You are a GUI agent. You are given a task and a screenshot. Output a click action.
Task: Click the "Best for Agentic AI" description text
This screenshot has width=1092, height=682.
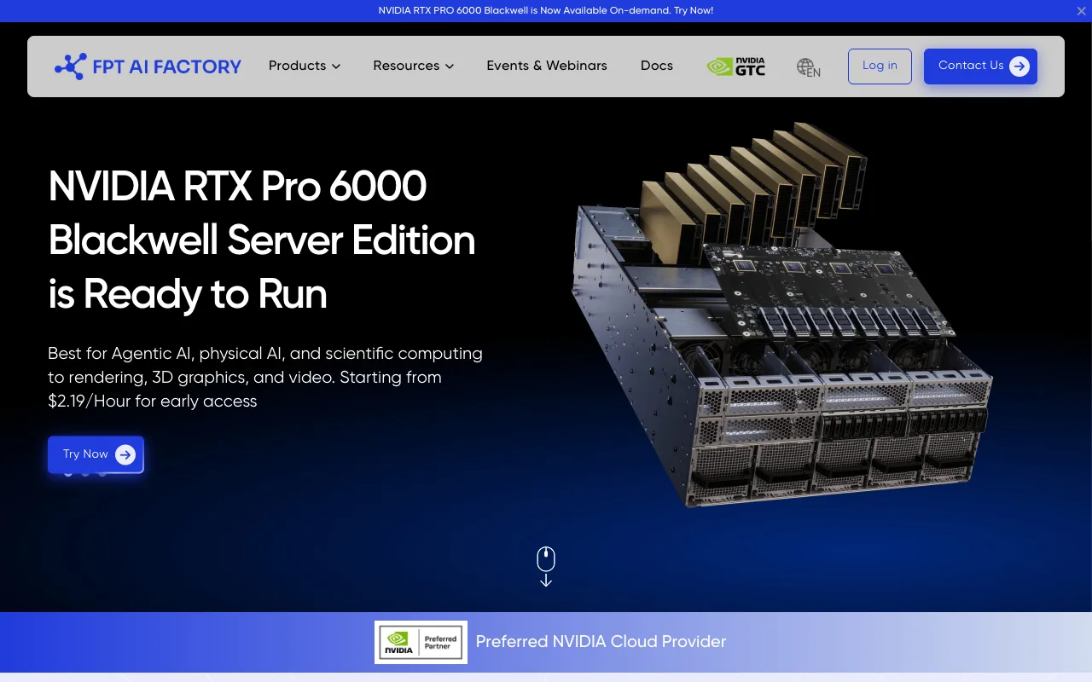coord(265,377)
